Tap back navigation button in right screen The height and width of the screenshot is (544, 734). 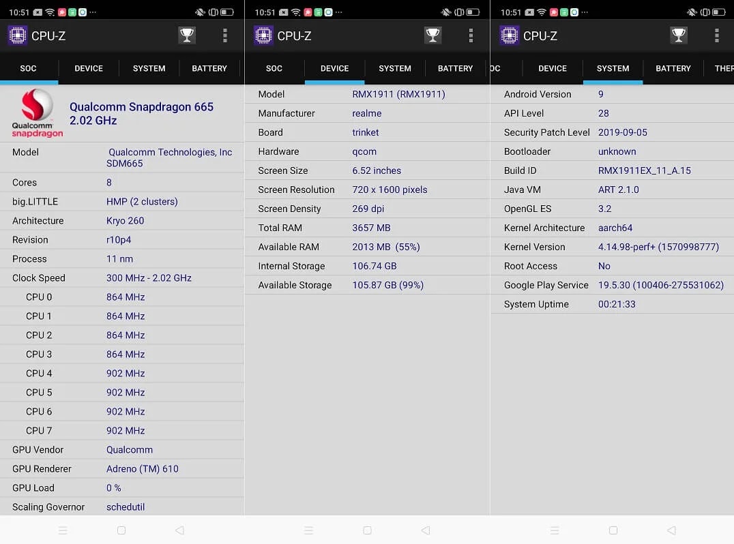[x=671, y=530]
